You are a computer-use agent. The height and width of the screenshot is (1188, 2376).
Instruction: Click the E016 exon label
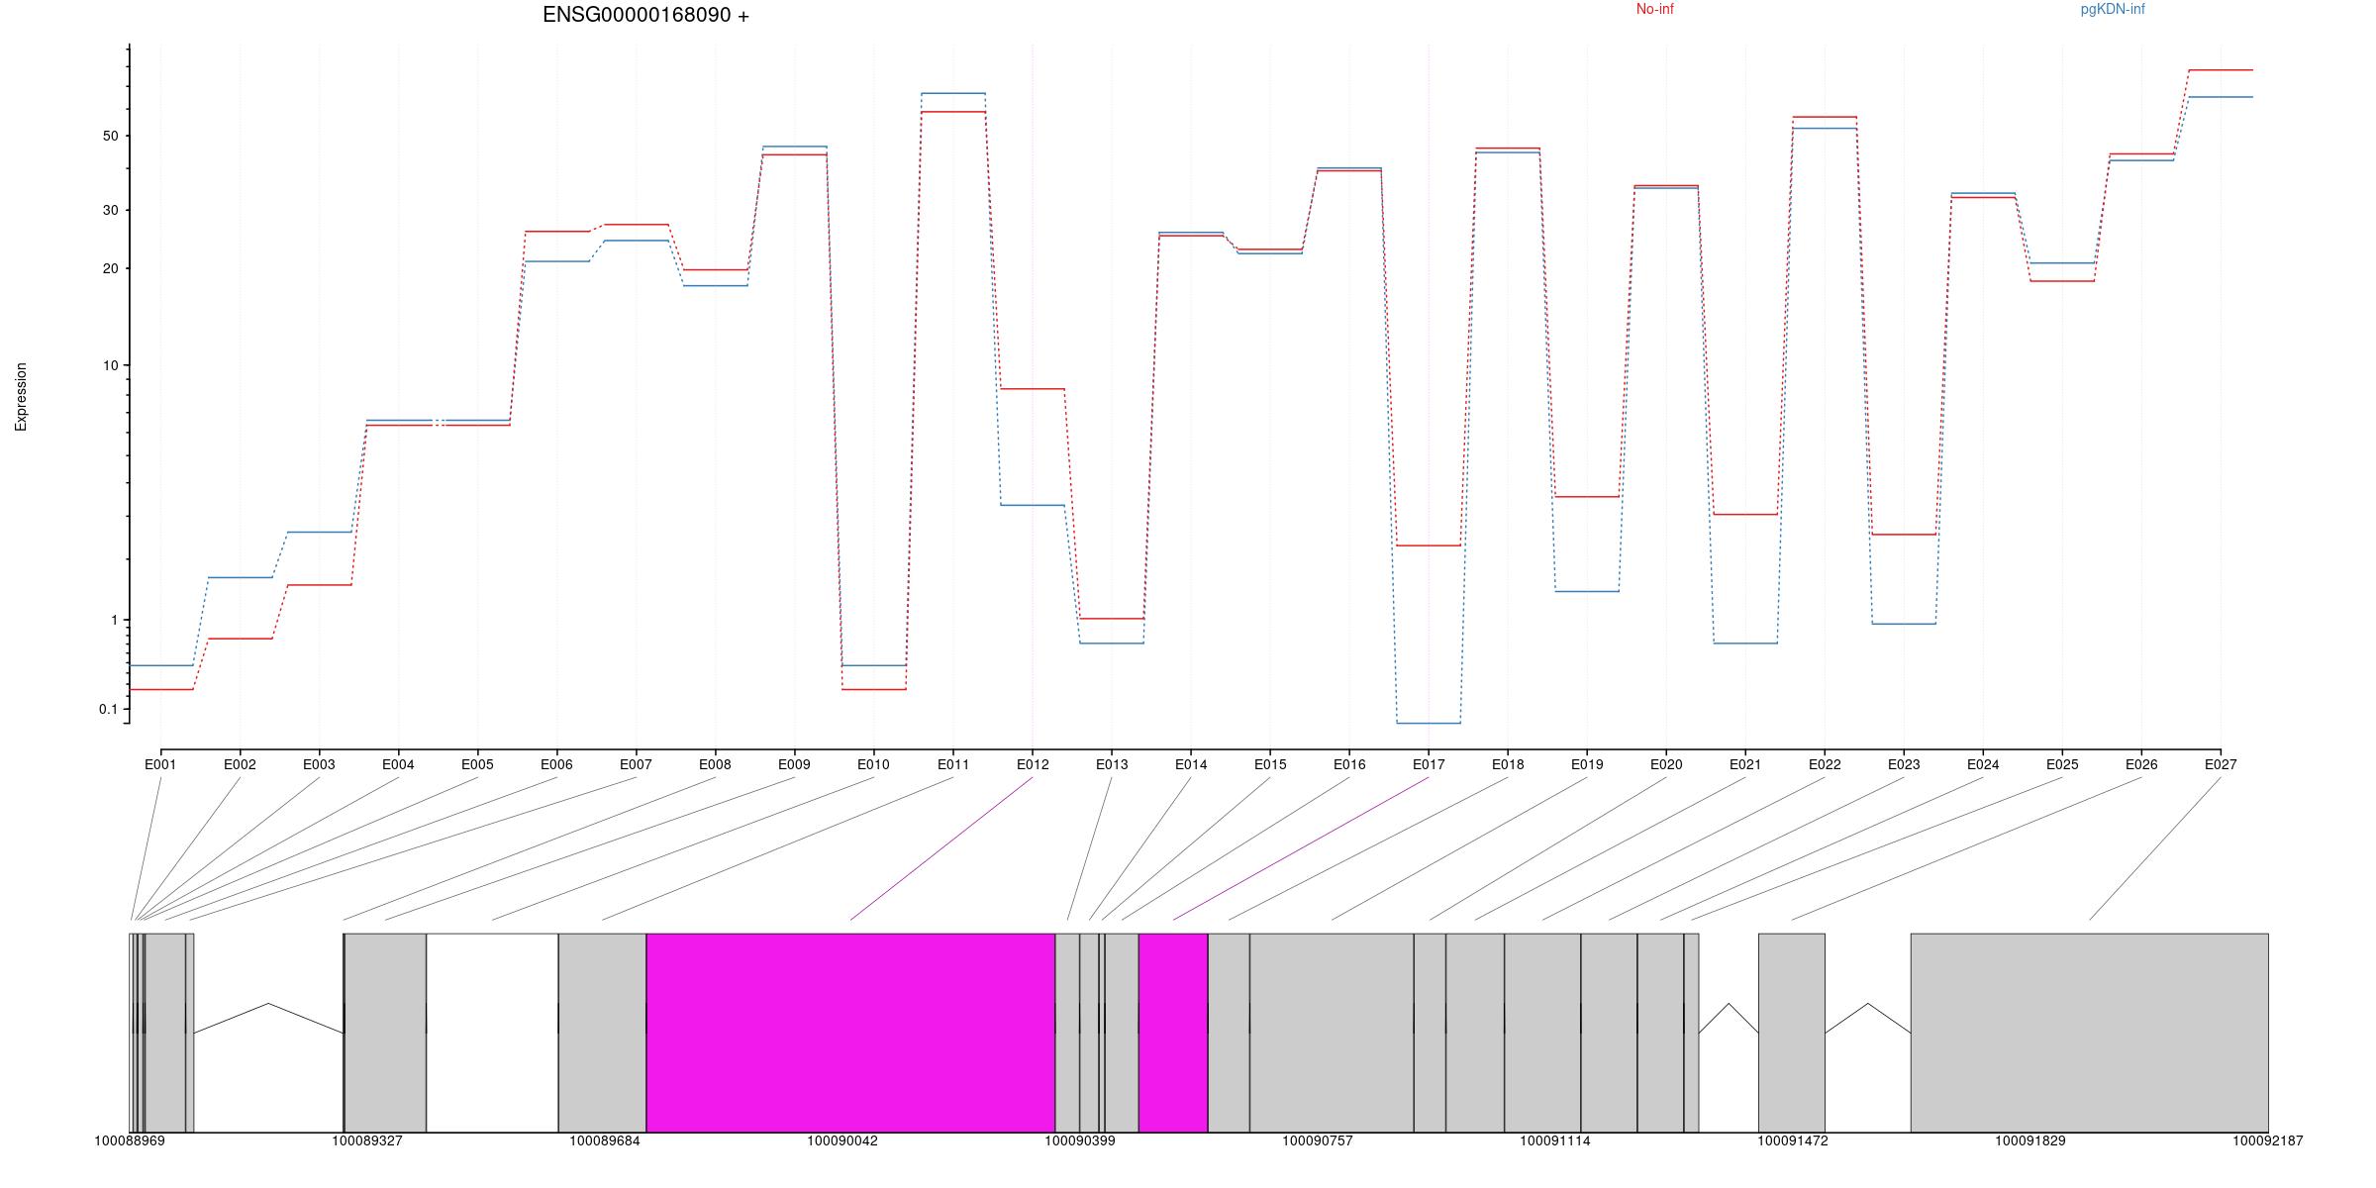1349,764
